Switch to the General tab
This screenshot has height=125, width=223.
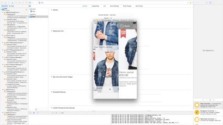coord(85,6)
